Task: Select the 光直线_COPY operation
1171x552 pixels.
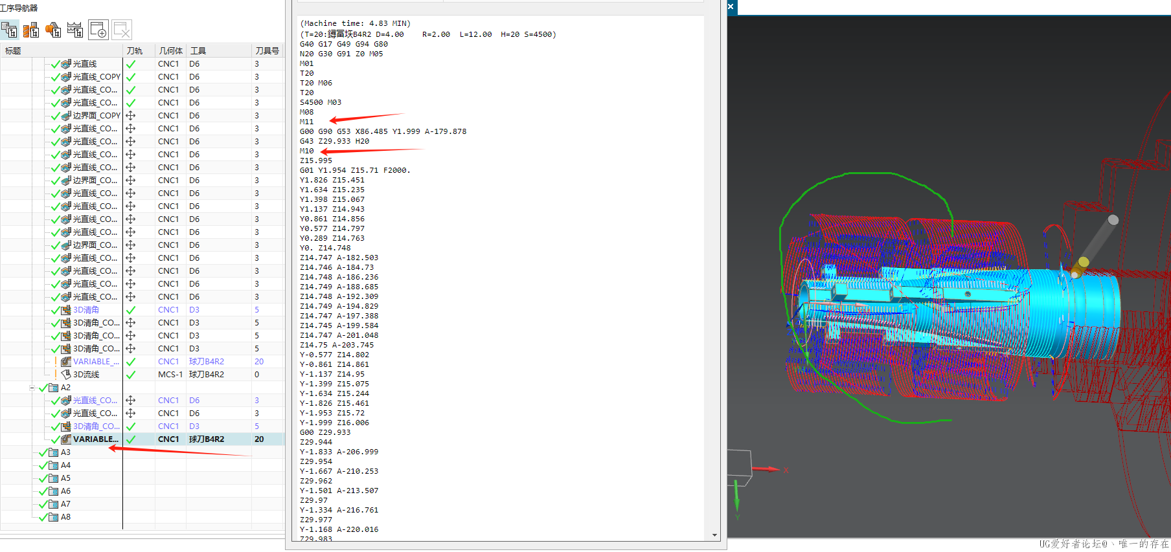Action: pyautogui.click(x=97, y=77)
